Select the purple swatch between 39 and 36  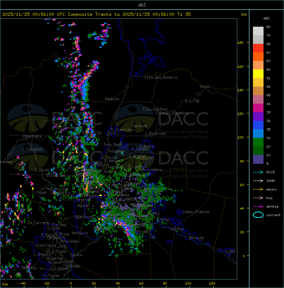tap(258, 116)
